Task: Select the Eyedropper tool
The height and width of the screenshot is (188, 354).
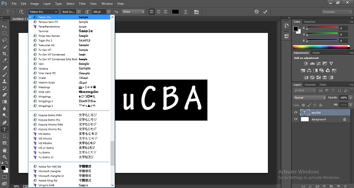Action: coord(4,60)
